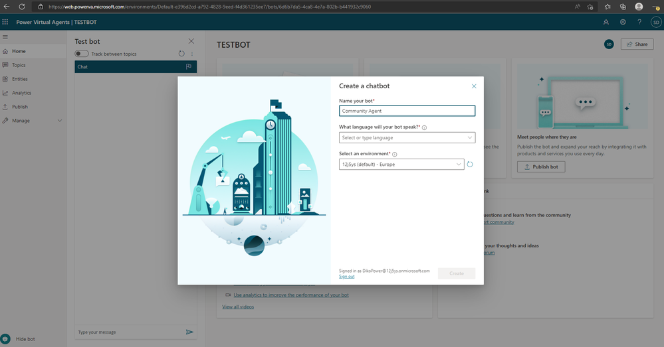This screenshot has width=664, height=347.
Task: Open Topics in the sidebar
Action: (33, 65)
